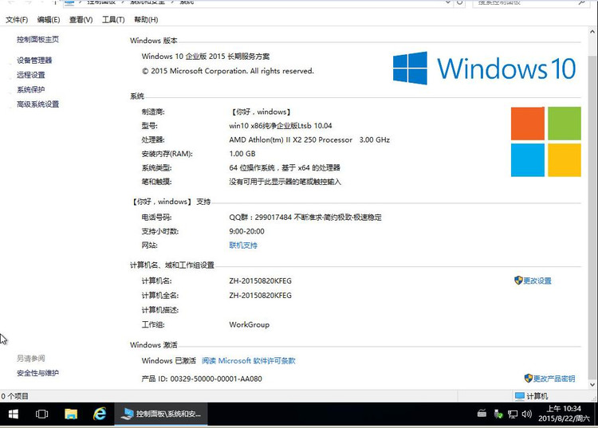Open 系统保护 in the sidebar
The height and width of the screenshot is (428, 598).
pos(31,89)
